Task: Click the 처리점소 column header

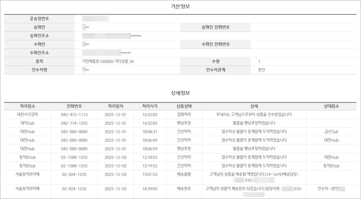Action: point(27,106)
